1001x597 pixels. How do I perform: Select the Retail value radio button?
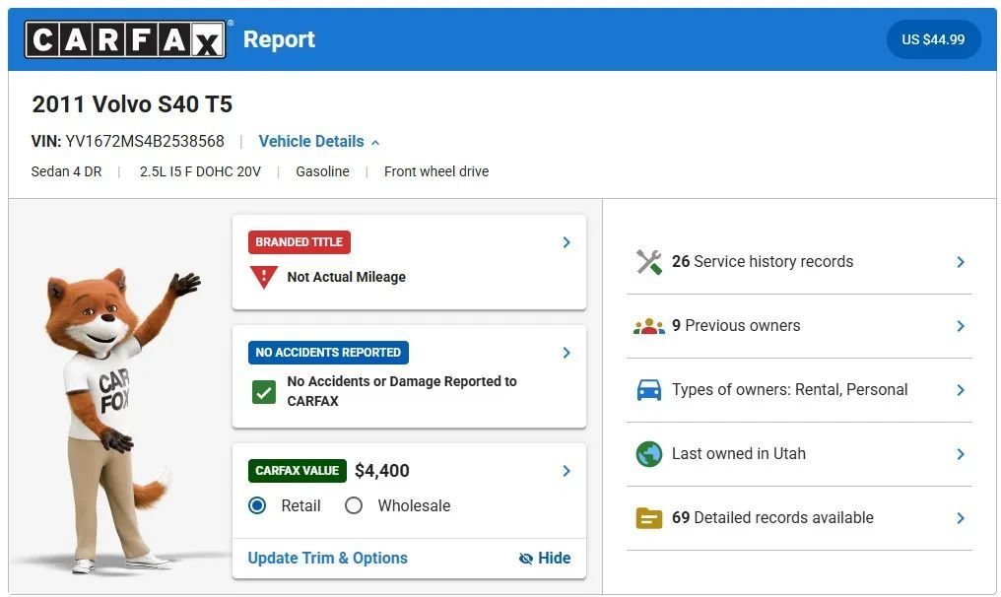point(258,505)
